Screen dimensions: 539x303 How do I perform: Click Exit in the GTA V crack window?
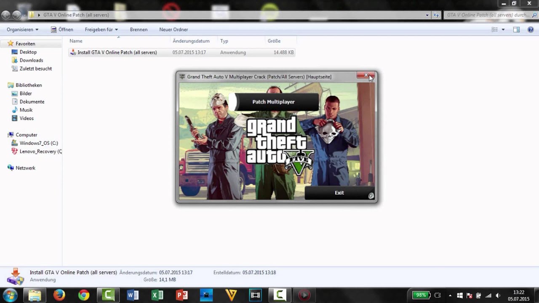pyautogui.click(x=339, y=193)
